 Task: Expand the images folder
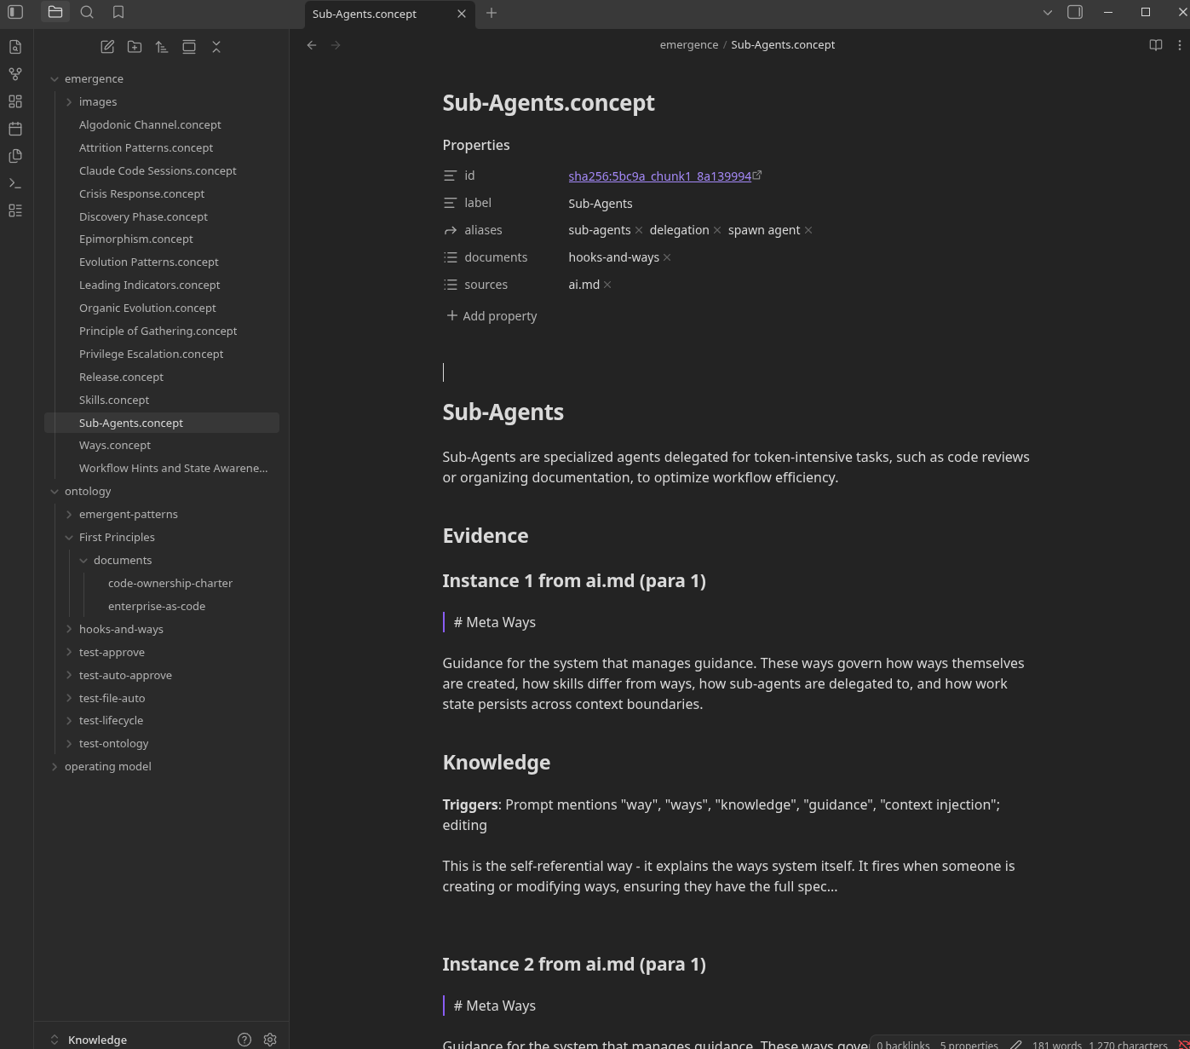69,102
